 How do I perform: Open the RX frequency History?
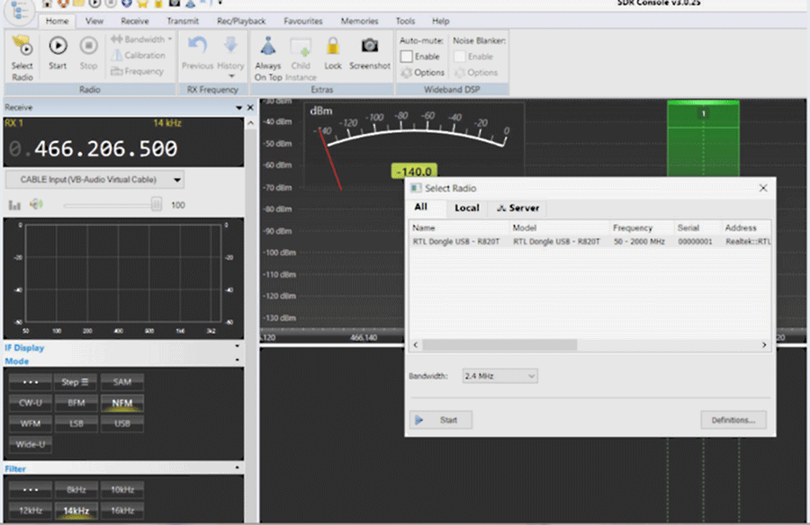coord(230,57)
